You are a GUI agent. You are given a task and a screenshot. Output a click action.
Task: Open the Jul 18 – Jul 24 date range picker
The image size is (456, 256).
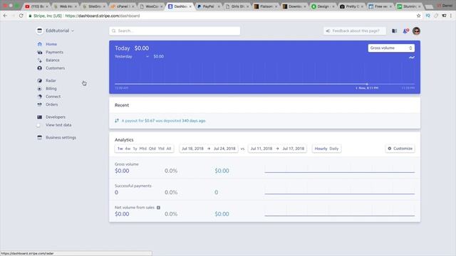click(209, 149)
